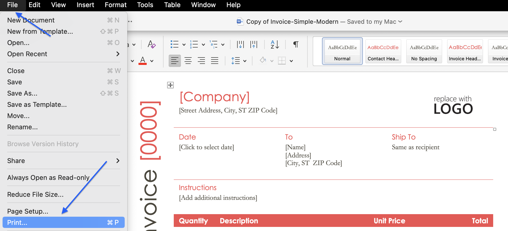508x231 pixels.
Task: Click the borders icon
Action: (282, 61)
